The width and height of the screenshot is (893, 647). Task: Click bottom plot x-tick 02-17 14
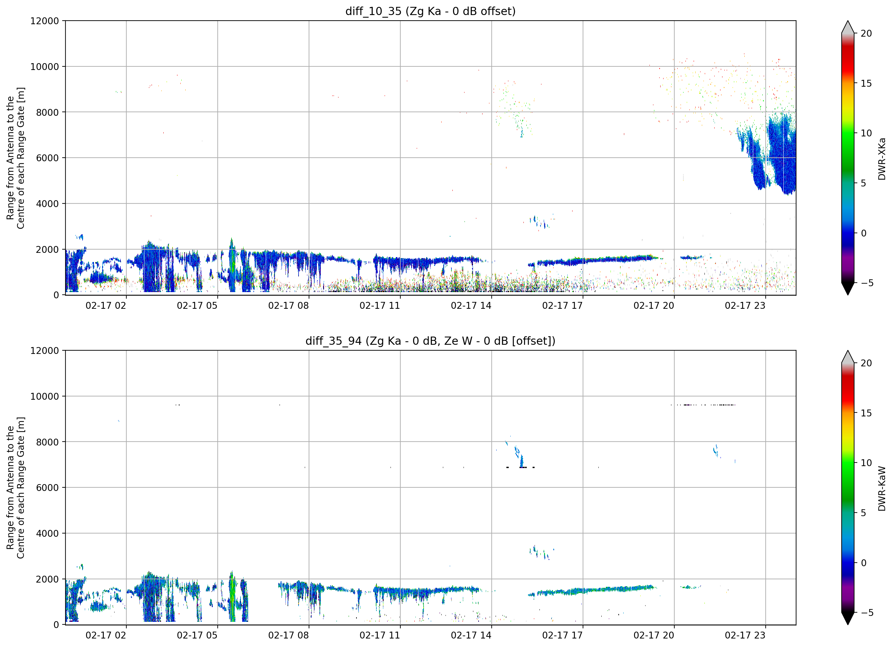pyautogui.click(x=471, y=636)
